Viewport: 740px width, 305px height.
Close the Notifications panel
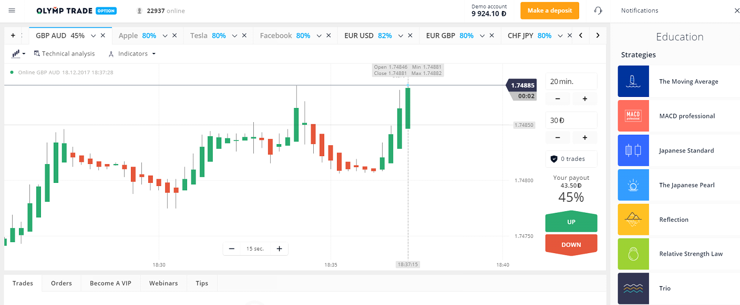pos(736,10)
